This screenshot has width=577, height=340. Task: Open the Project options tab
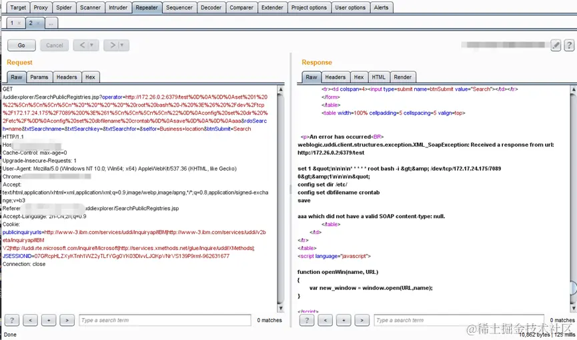click(309, 7)
